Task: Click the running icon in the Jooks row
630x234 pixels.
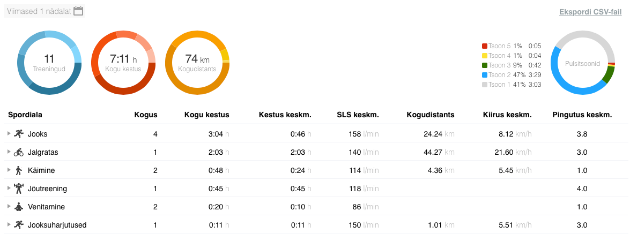Action: [19, 134]
